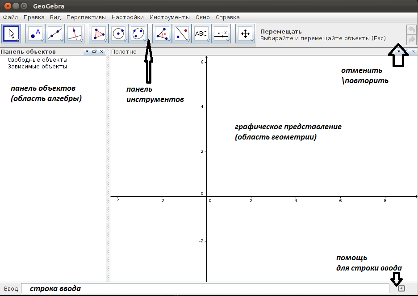
Task: Expand the Панель объектов dropdown arrow
Action: (87, 52)
